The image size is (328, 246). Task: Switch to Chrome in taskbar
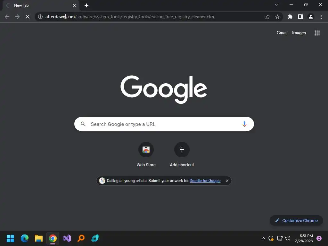53,238
